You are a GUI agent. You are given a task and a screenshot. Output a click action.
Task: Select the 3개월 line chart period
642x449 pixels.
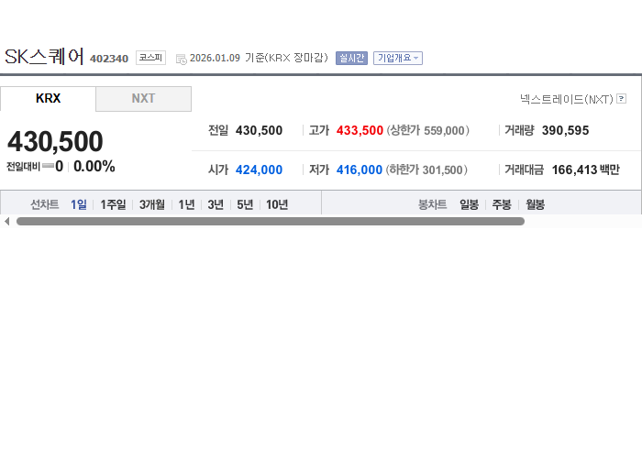[x=152, y=204]
